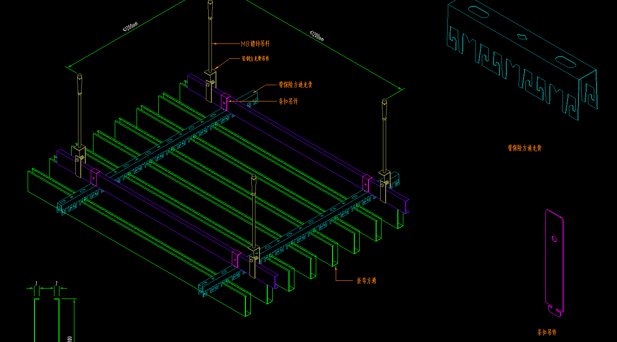Click the '折弯方通' annotation label

[x=366, y=280]
